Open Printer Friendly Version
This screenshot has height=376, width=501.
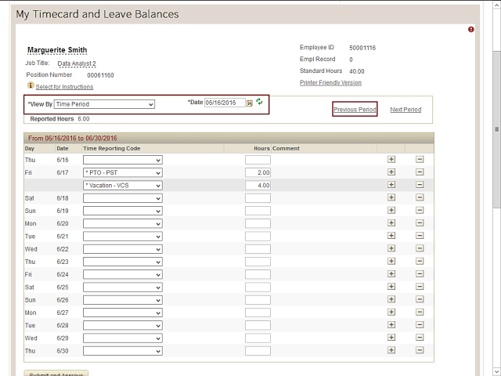tap(330, 82)
